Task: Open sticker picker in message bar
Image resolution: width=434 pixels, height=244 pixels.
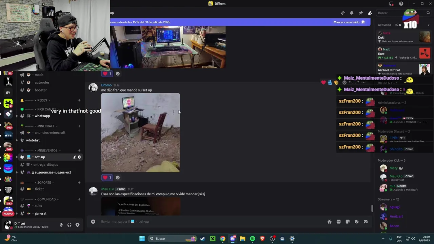Action: click(348, 222)
